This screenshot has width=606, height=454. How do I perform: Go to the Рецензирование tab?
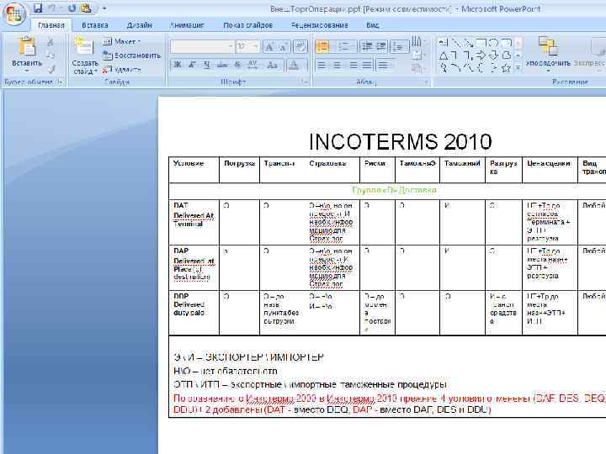pos(320,25)
